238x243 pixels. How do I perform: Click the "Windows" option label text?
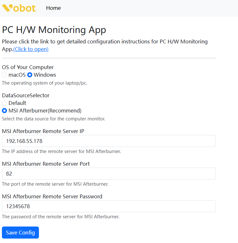coord(45,75)
